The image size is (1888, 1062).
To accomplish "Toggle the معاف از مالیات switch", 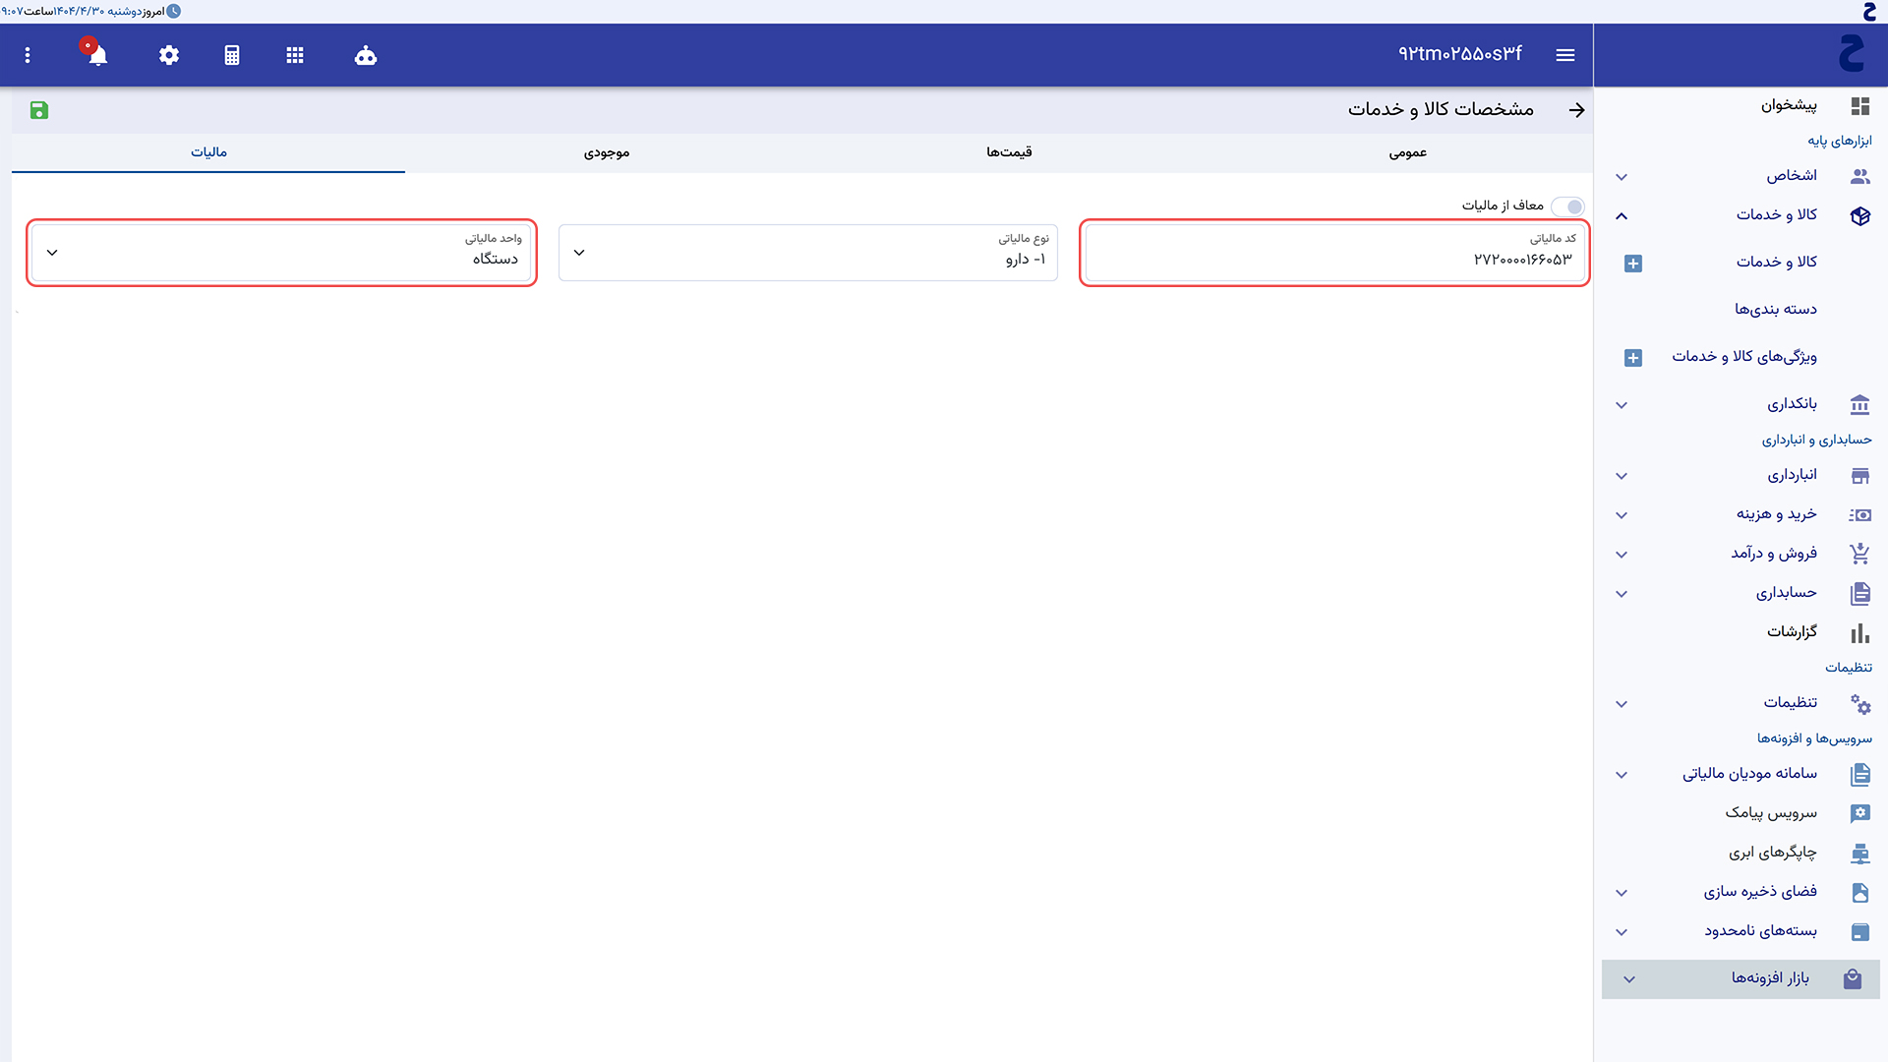I will click(x=1568, y=206).
